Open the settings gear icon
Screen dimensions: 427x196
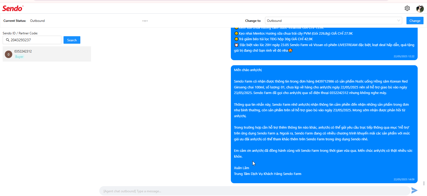[x=407, y=8]
